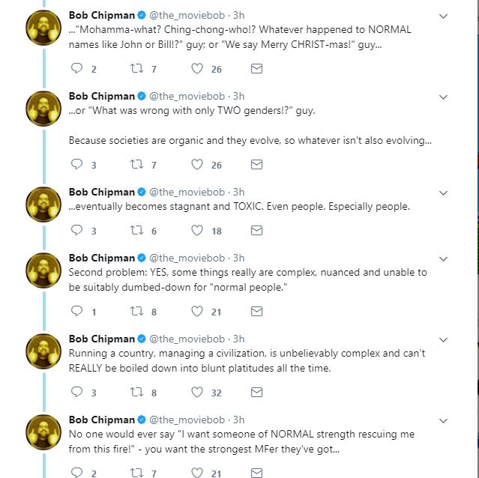
Task: Reply to the "Second problem" tweet
Action: pos(76,311)
